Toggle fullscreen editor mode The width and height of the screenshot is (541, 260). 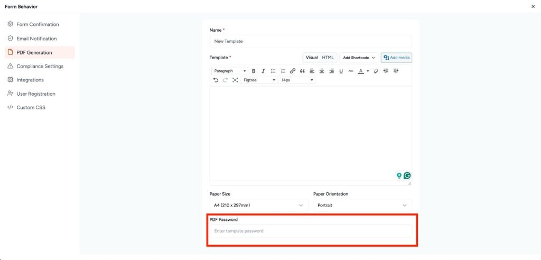[x=235, y=80]
